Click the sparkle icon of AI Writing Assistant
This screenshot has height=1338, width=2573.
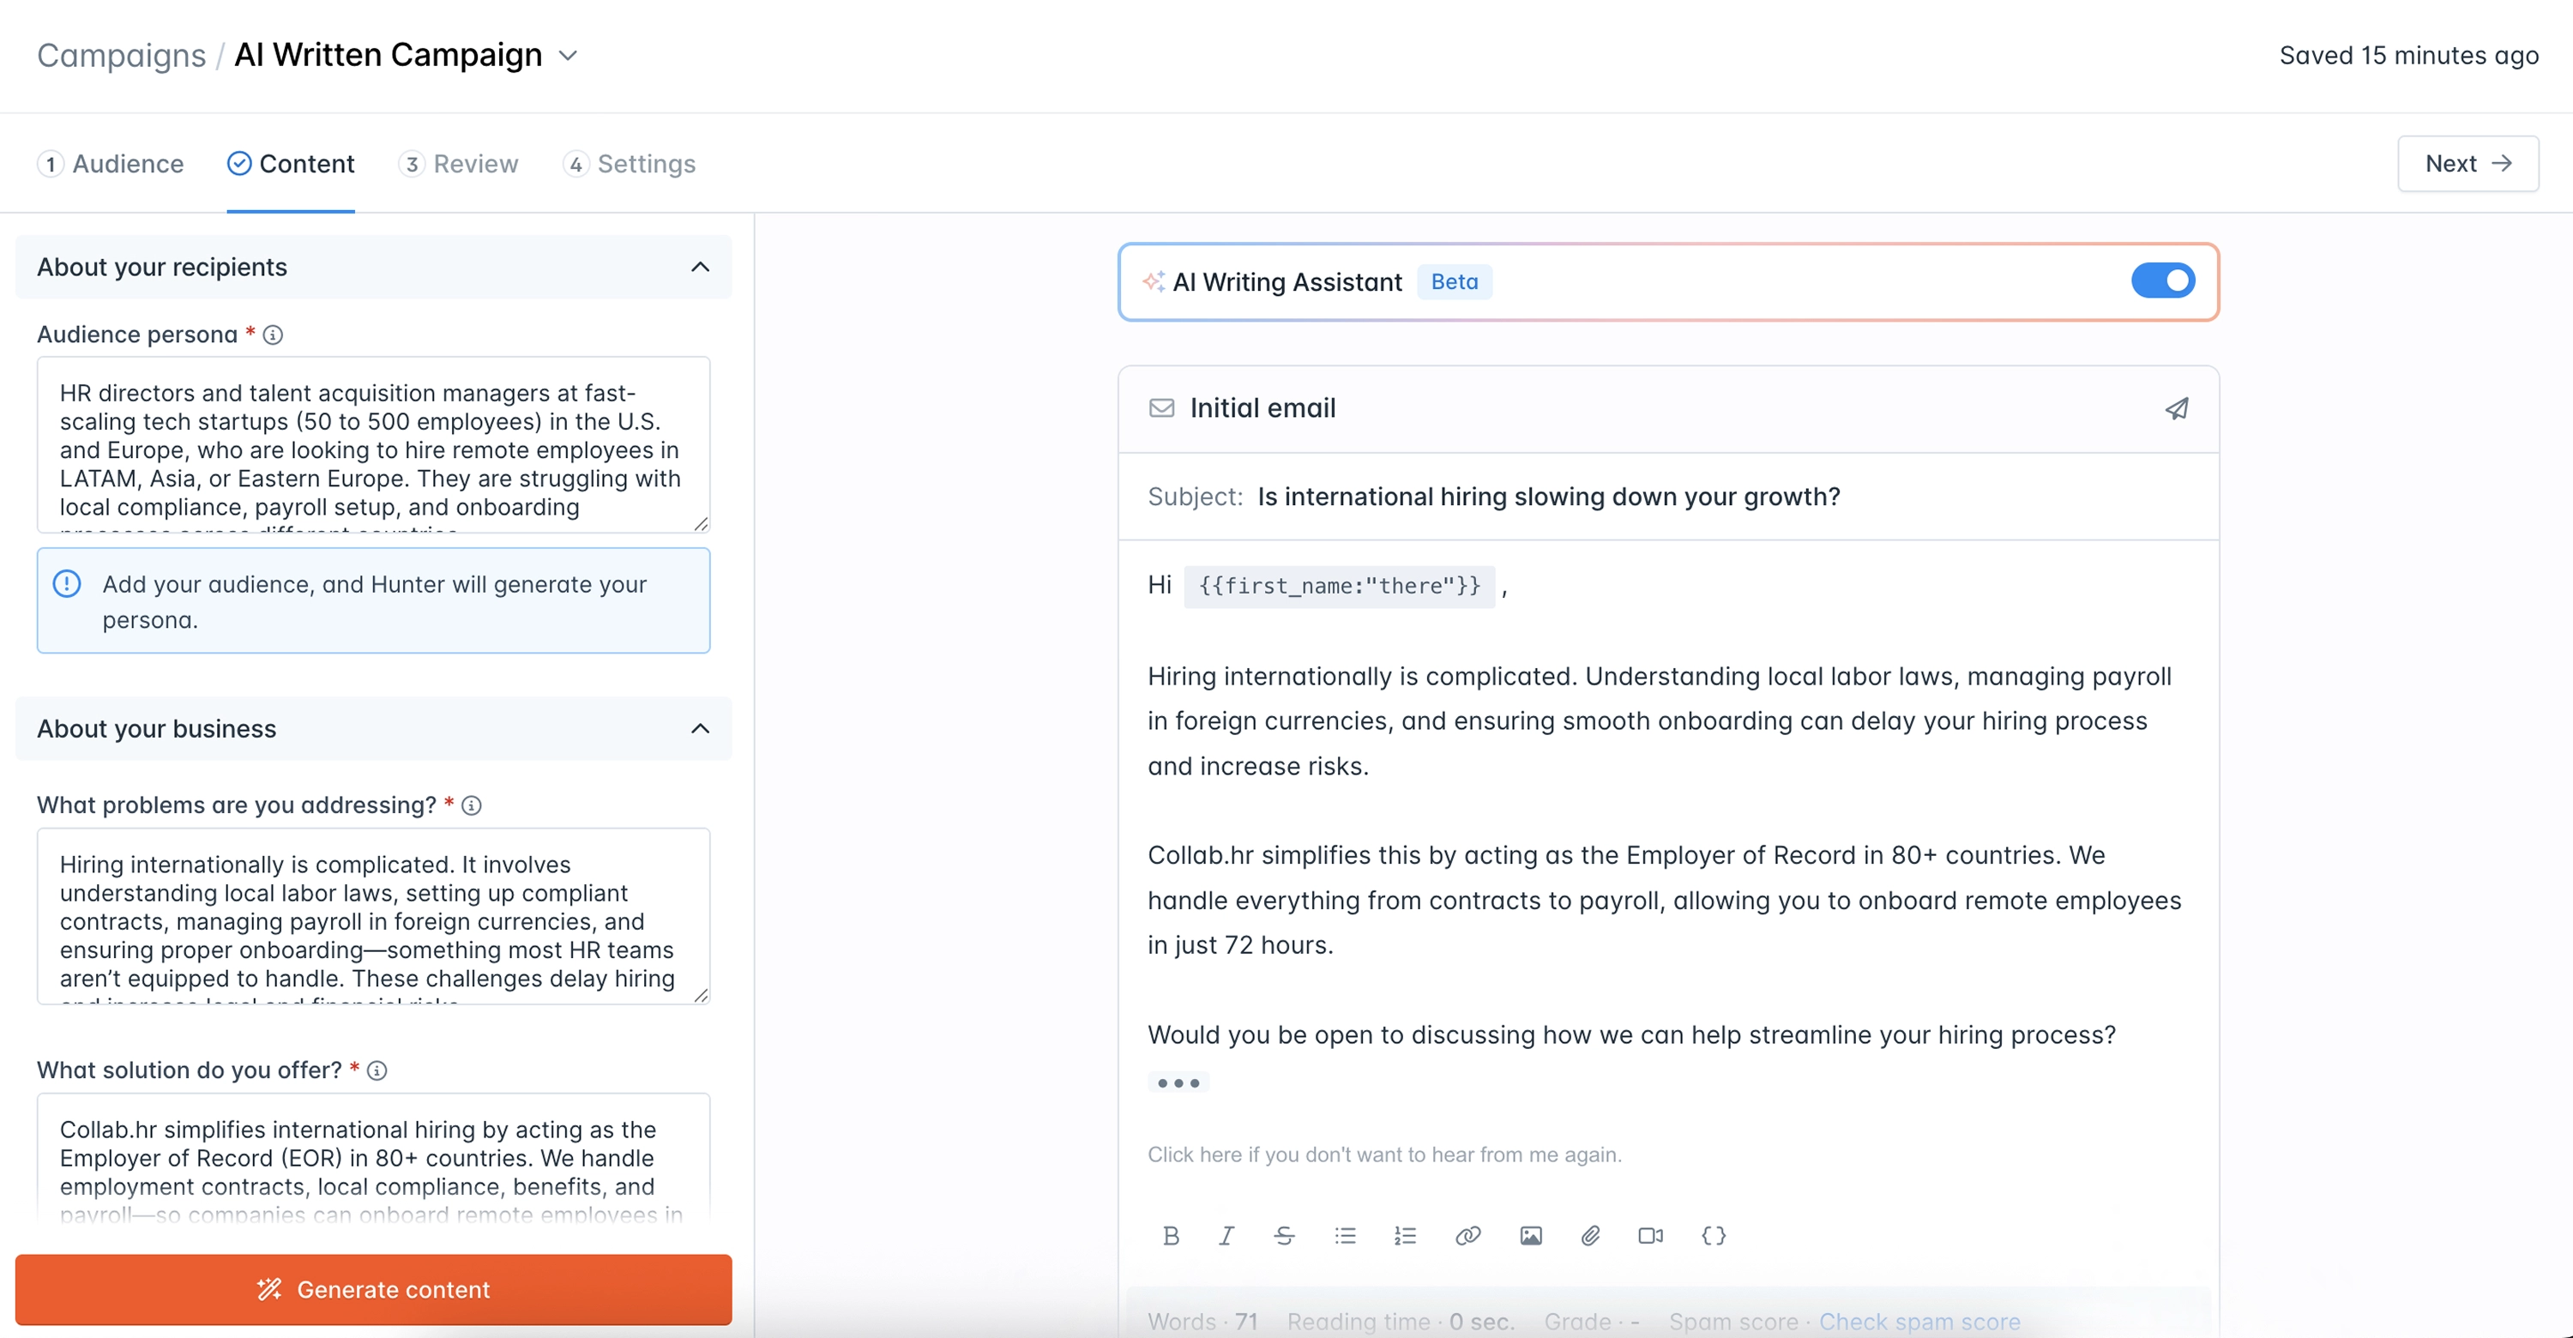(x=1154, y=281)
